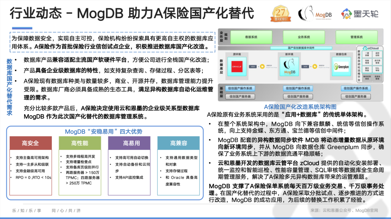391x219 pixels.
Task: Click bullet RPO = 0 ,RTO < 10s
Action: (x=33, y=178)
